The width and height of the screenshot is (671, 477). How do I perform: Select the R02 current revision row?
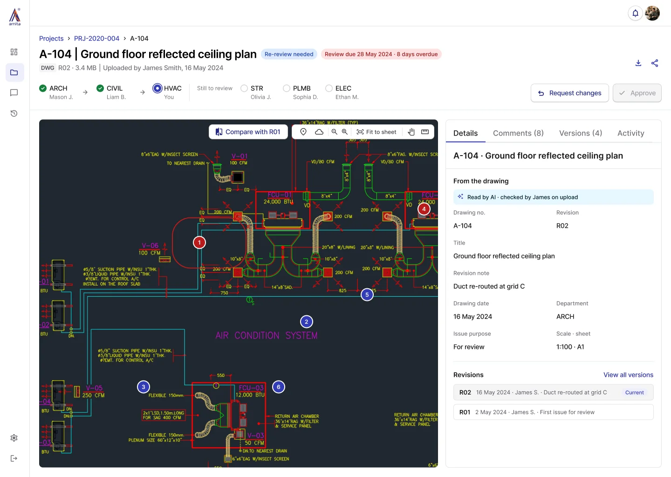554,393
